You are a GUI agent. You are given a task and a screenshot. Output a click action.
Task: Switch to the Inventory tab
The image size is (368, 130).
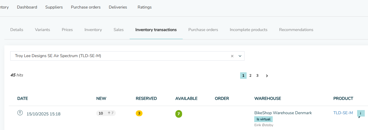tap(93, 30)
